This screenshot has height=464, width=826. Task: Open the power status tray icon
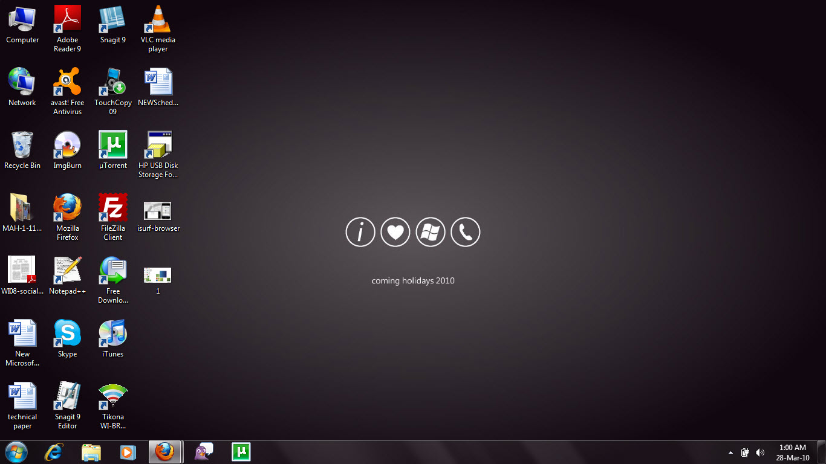coord(746,453)
